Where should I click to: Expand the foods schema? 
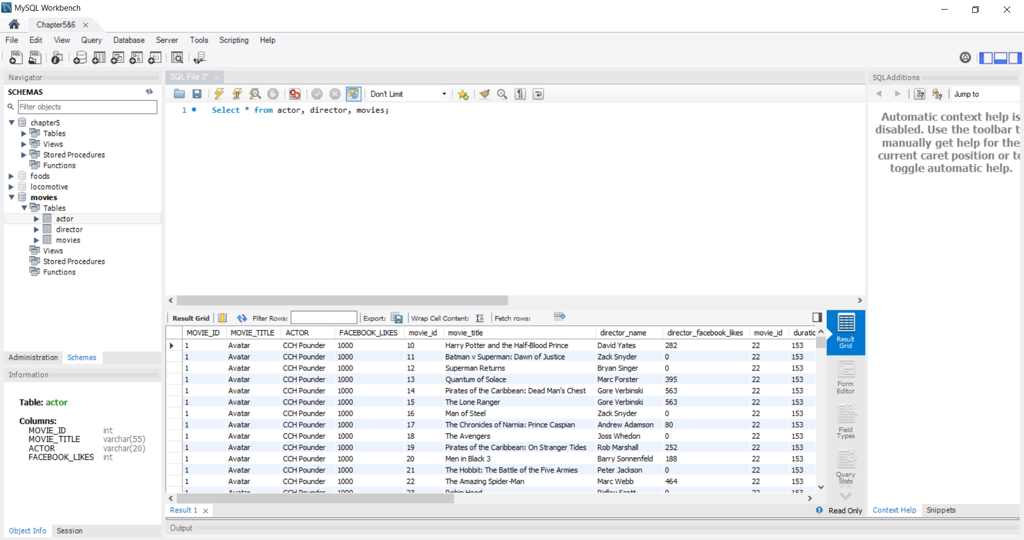coord(11,176)
